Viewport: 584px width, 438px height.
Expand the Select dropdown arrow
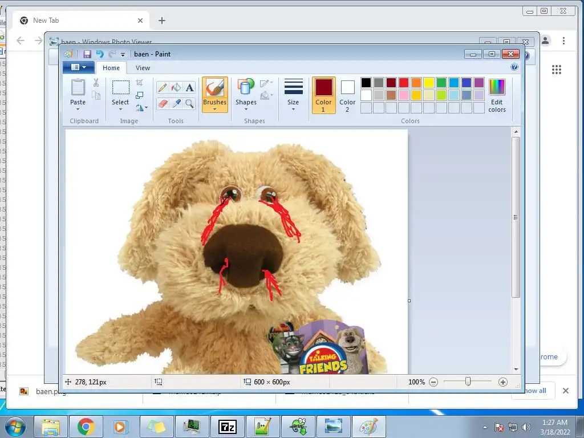(120, 109)
